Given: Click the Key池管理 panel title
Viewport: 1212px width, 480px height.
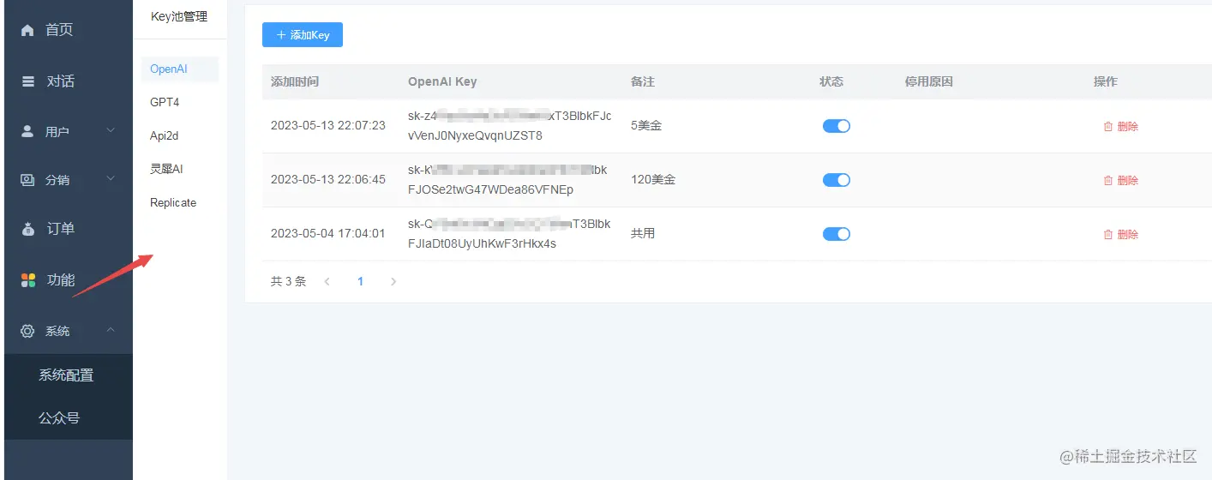Looking at the screenshot, I should 179,16.
